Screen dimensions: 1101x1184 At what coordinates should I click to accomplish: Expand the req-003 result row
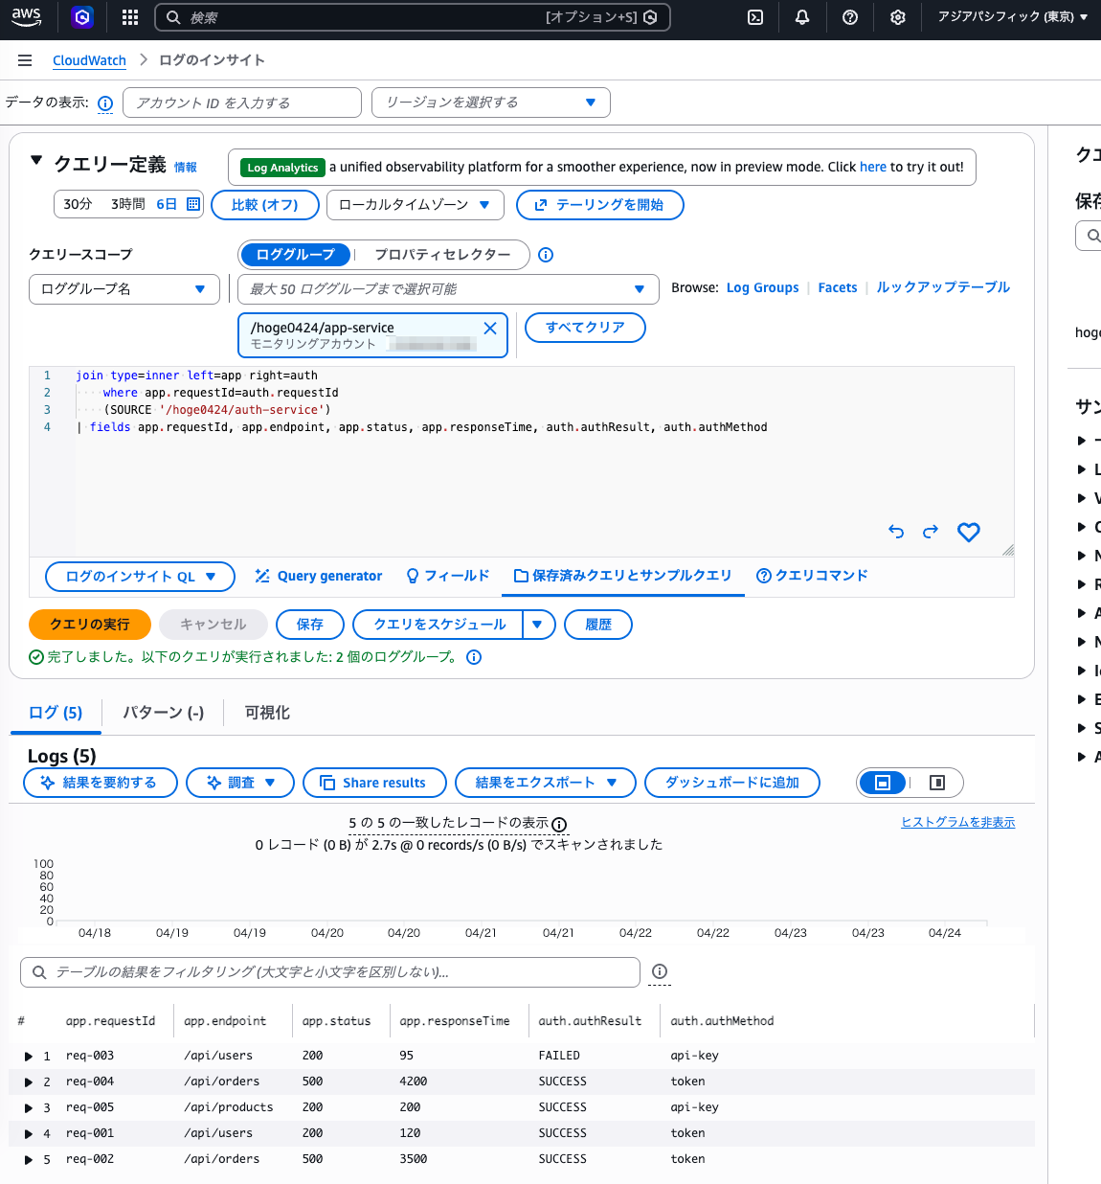pyautogui.click(x=28, y=1056)
